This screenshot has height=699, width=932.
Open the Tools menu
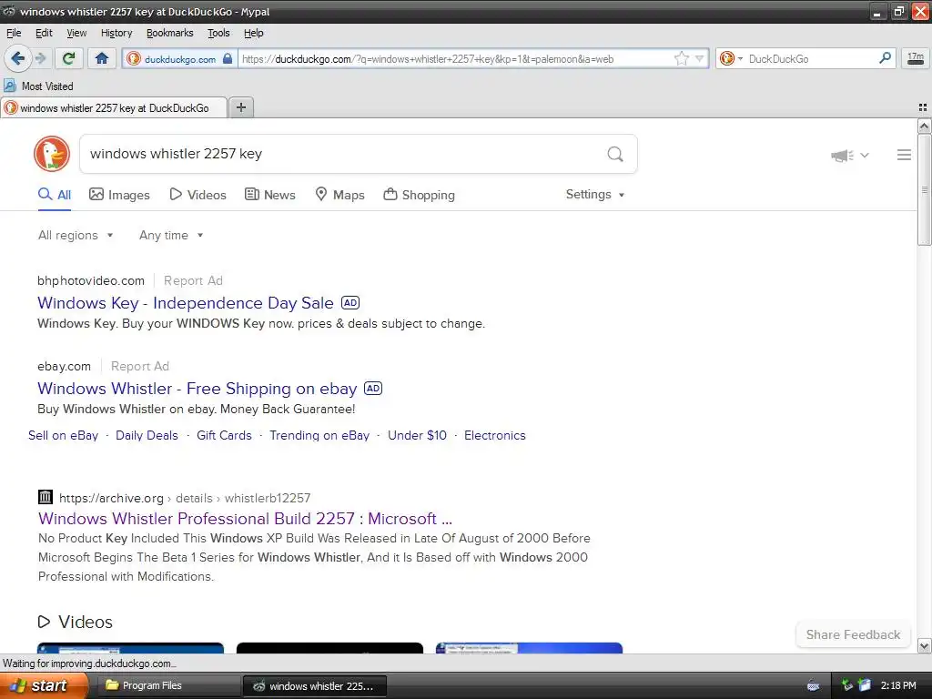point(218,33)
